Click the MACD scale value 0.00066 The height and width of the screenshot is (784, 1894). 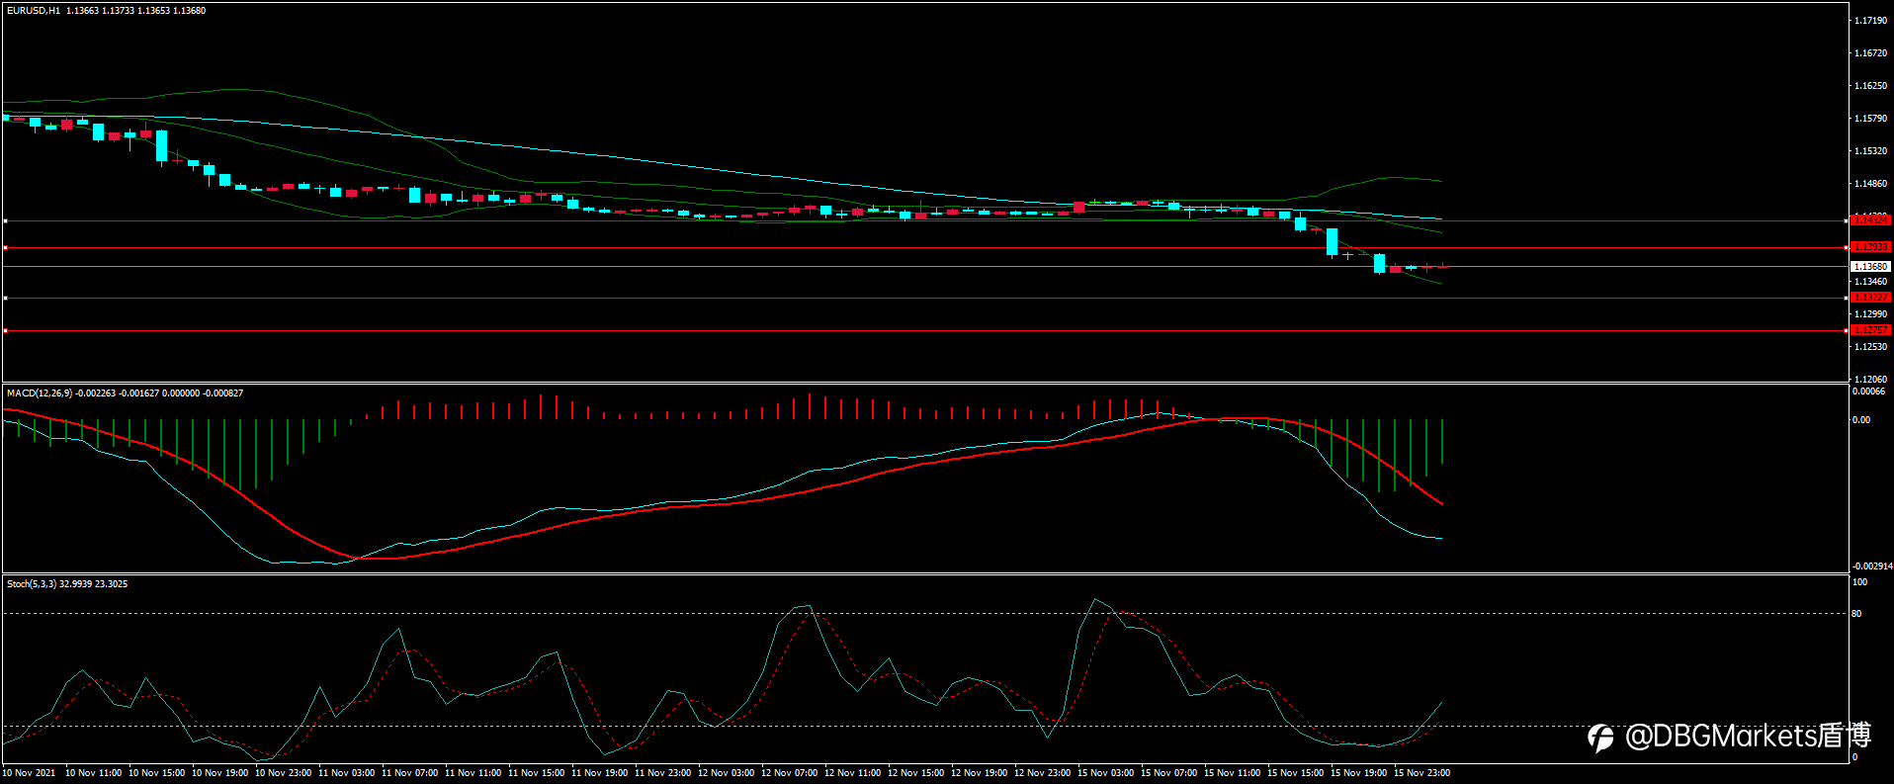click(x=1868, y=392)
